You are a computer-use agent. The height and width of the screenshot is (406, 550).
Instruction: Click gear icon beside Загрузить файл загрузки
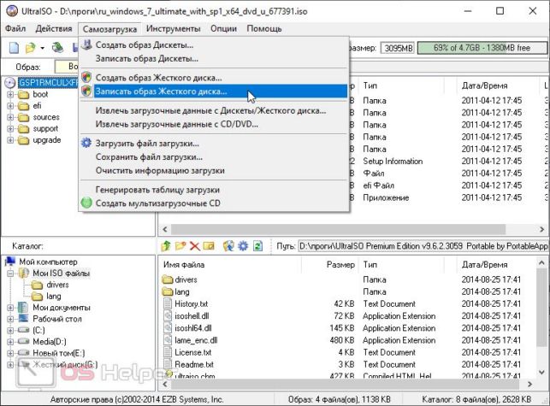click(x=86, y=143)
